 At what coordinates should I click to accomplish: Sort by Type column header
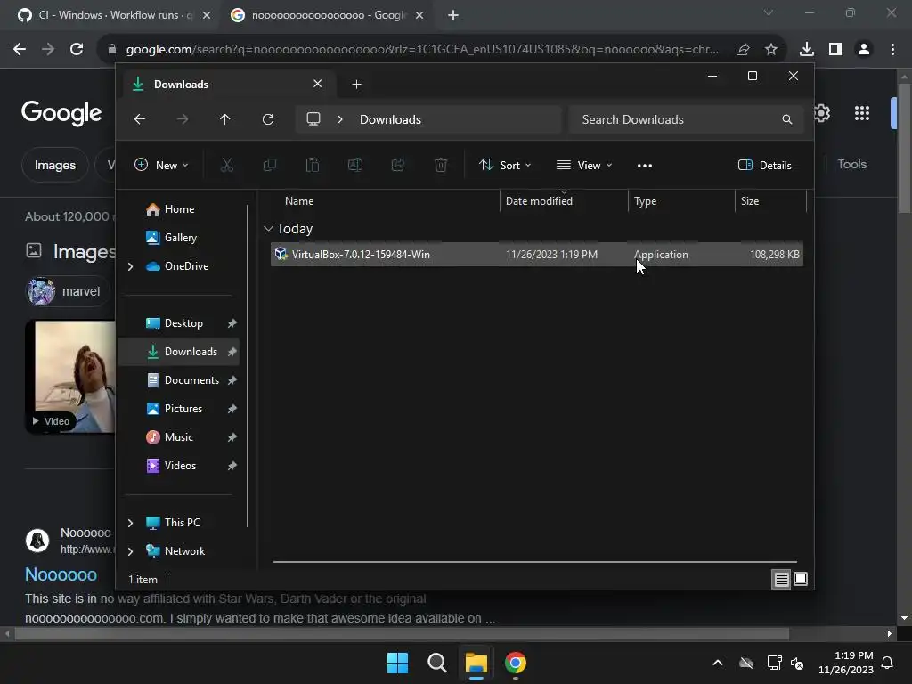(x=681, y=201)
